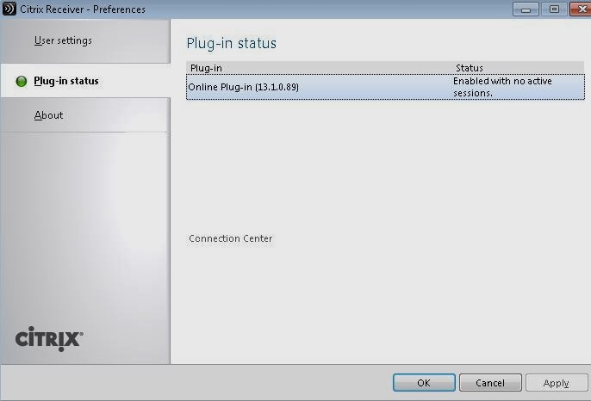Minimize the Preferences window
The width and height of the screenshot is (591, 401).
point(526,9)
